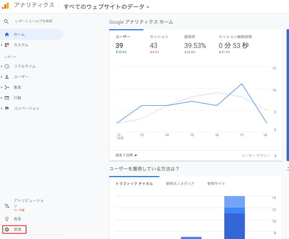Viewport: 289px width, 239px height.
Task: Click the Behavior window icon
Action: pyautogui.click(x=7, y=98)
